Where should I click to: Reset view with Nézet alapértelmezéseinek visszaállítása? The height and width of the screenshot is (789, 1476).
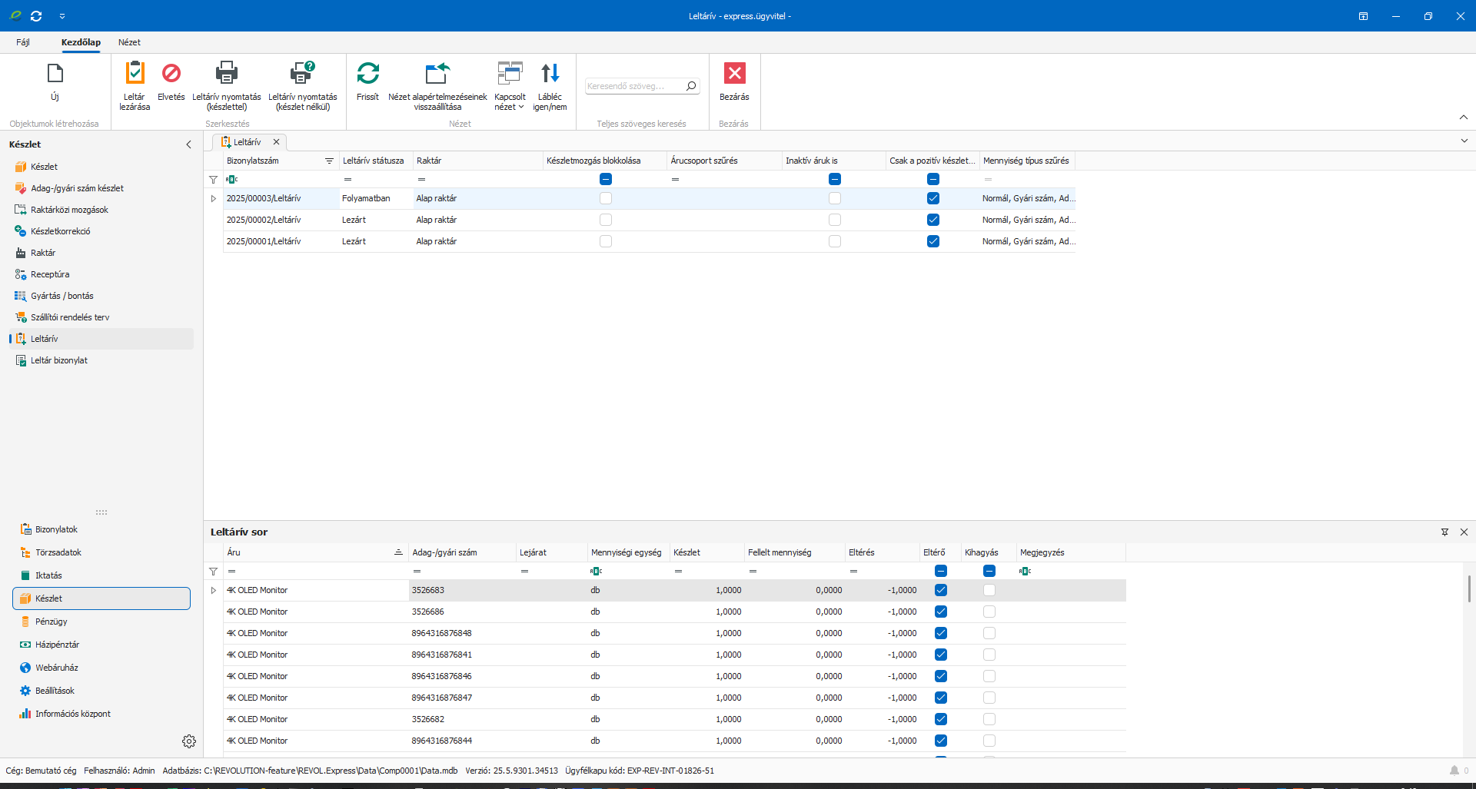437,74
